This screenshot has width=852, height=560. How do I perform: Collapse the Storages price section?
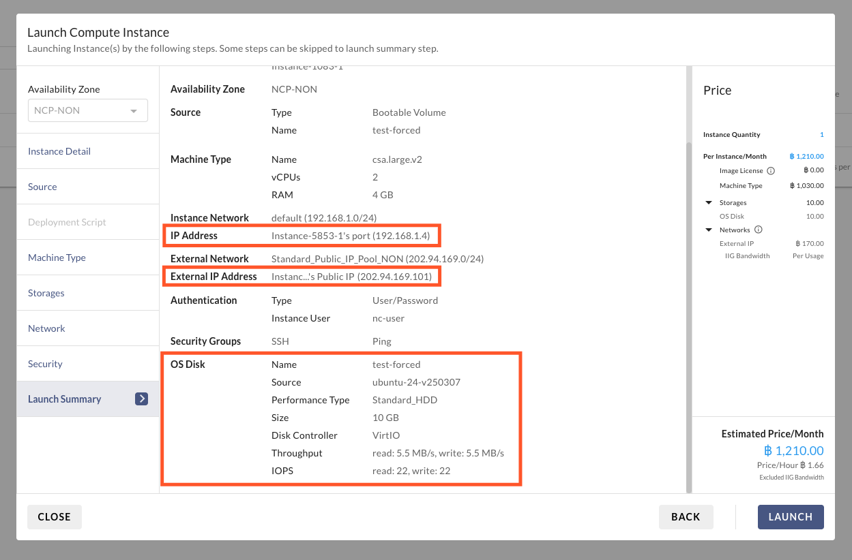click(x=709, y=203)
